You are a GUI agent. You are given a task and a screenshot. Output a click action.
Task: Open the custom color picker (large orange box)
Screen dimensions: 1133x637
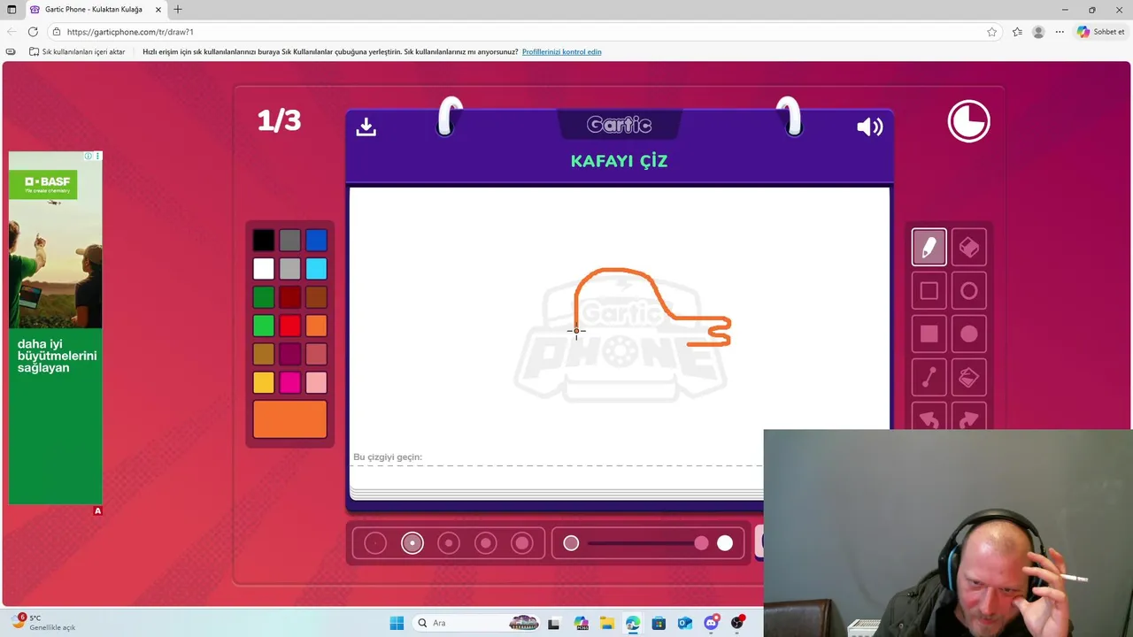point(290,419)
